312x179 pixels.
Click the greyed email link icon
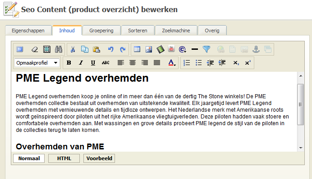point(244,49)
